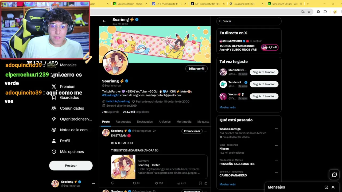Open Notas de la comunidad icon
The image size is (342, 192).
pyautogui.click(x=54, y=130)
